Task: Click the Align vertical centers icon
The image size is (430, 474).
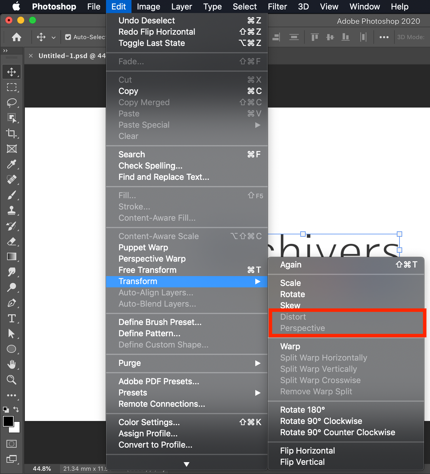Action: pos(330,37)
